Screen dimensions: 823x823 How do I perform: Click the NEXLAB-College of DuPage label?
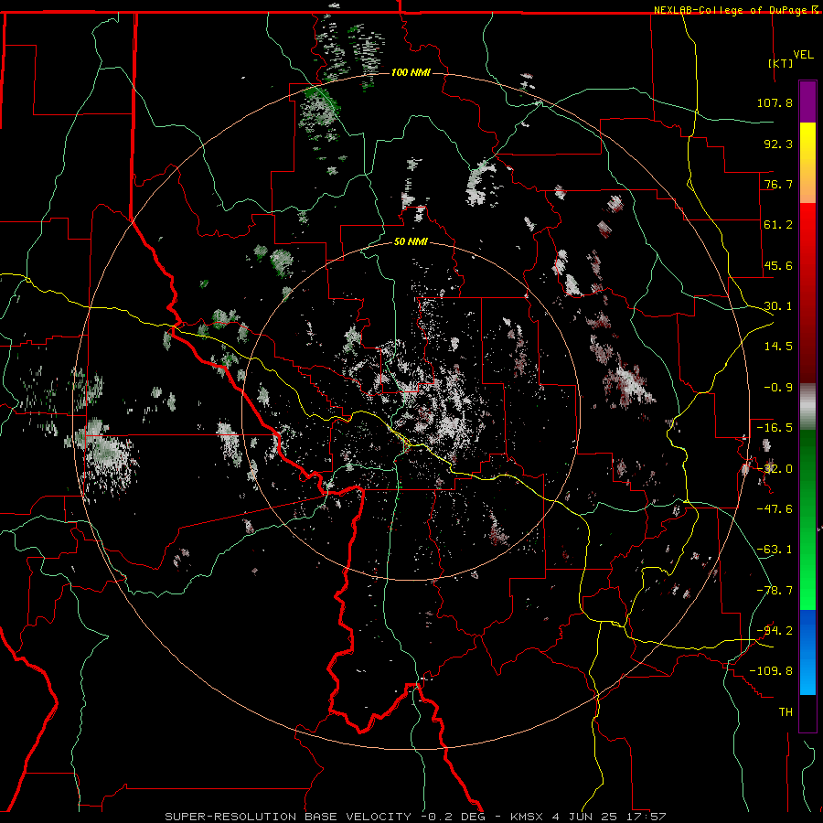click(x=730, y=10)
